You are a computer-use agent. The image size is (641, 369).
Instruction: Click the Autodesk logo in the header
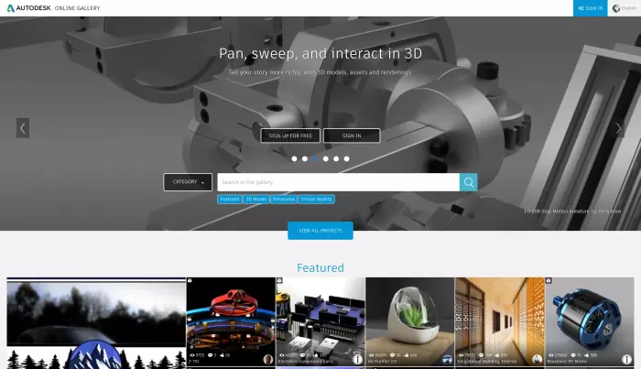(29, 7)
